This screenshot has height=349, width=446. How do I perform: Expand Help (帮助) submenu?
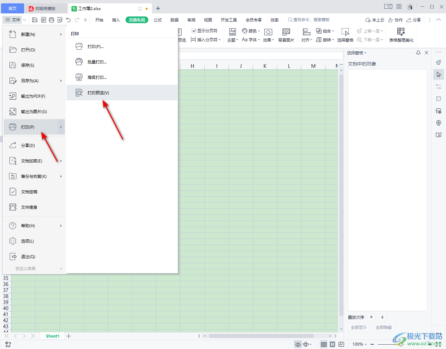point(34,226)
